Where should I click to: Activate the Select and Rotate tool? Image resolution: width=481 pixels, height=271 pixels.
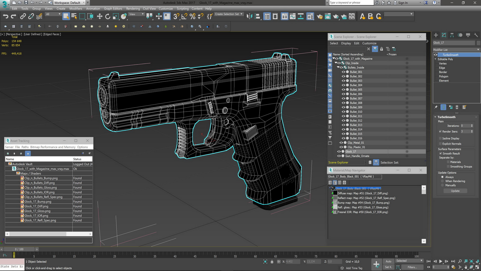(x=108, y=17)
